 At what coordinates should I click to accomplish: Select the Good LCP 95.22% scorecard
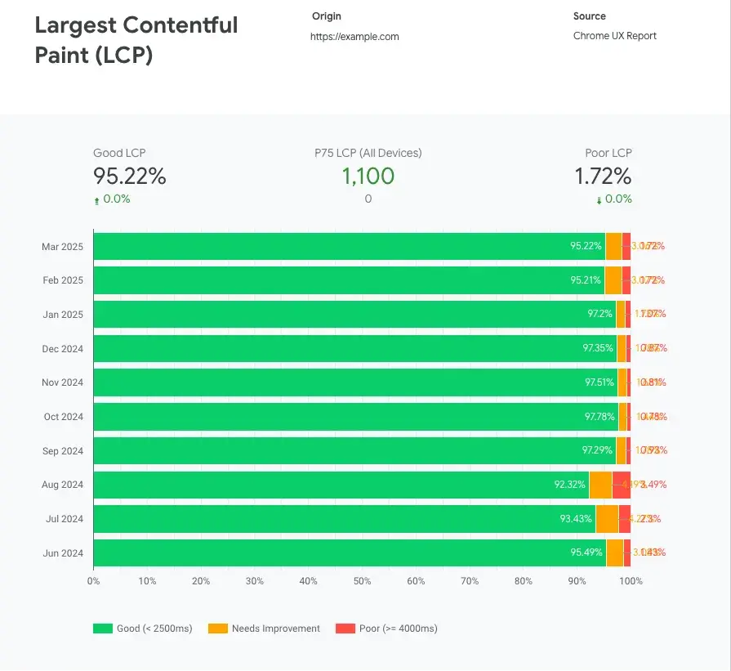pos(129,177)
